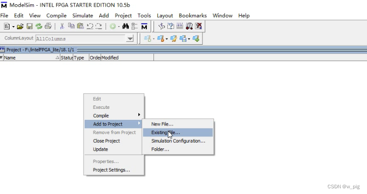Click the ModelSim M toolbar icon
367x194 pixels.
click(144, 27)
